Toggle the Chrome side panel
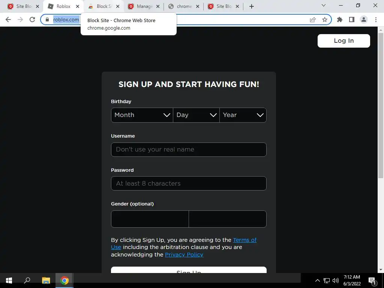This screenshot has height=288, width=384. pos(352,19)
